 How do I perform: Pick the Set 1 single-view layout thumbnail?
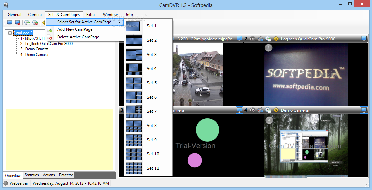tap(133, 26)
